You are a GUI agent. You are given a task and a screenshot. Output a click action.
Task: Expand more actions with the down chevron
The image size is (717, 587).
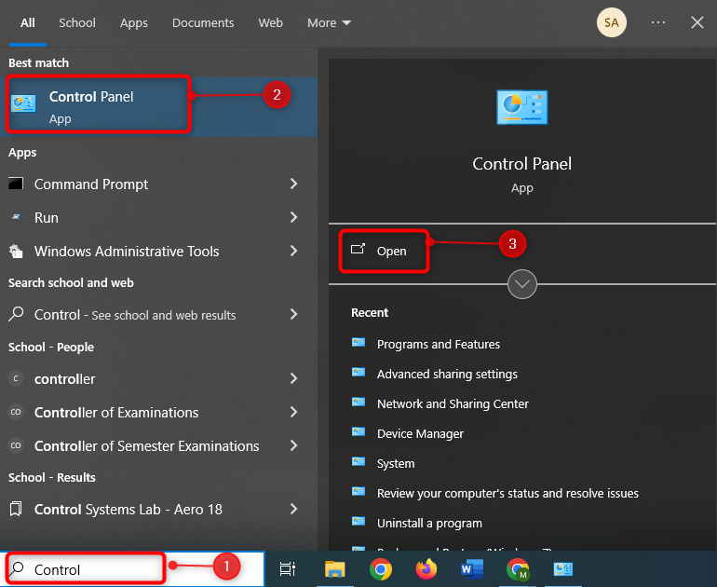(521, 284)
